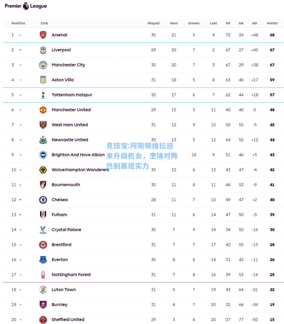Click the Liverpool club crest
The height and width of the screenshot is (324, 284).
pos(43,50)
